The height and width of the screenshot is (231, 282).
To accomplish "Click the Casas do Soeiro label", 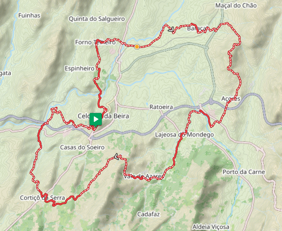I will click(x=82, y=147).
